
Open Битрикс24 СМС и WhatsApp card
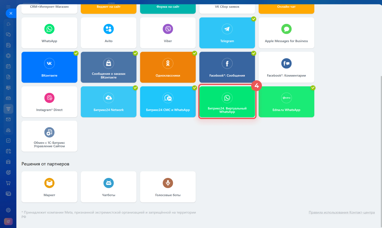[168, 102]
